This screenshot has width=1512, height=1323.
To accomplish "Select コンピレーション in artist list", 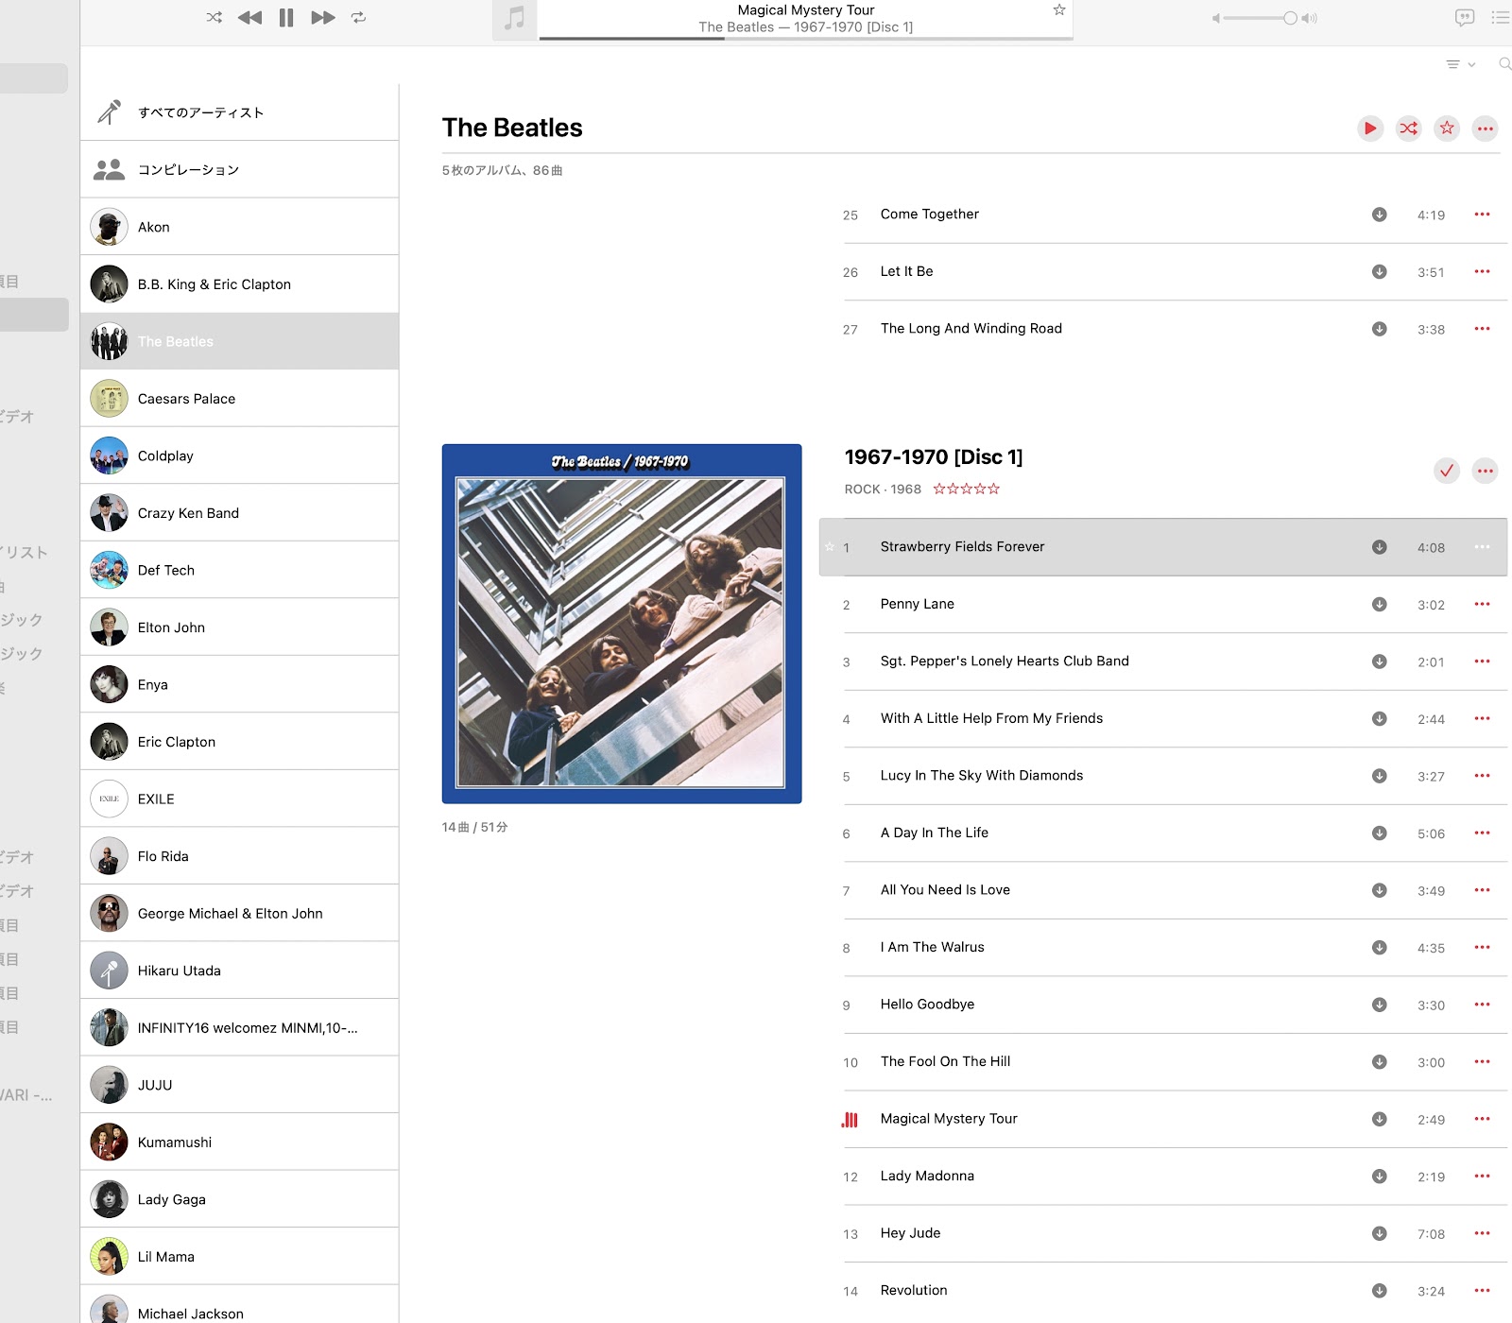I will tap(239, 169).
